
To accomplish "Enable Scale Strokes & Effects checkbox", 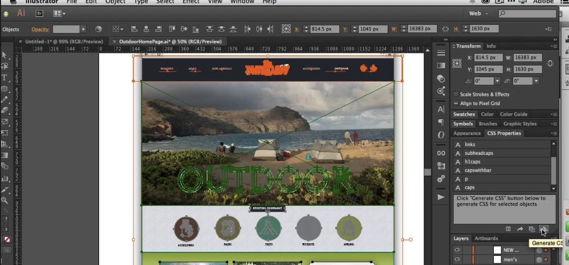I will 456,94.
